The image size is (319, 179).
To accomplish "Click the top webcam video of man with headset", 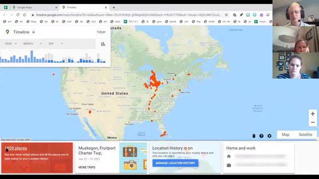I will coord(296,13).
